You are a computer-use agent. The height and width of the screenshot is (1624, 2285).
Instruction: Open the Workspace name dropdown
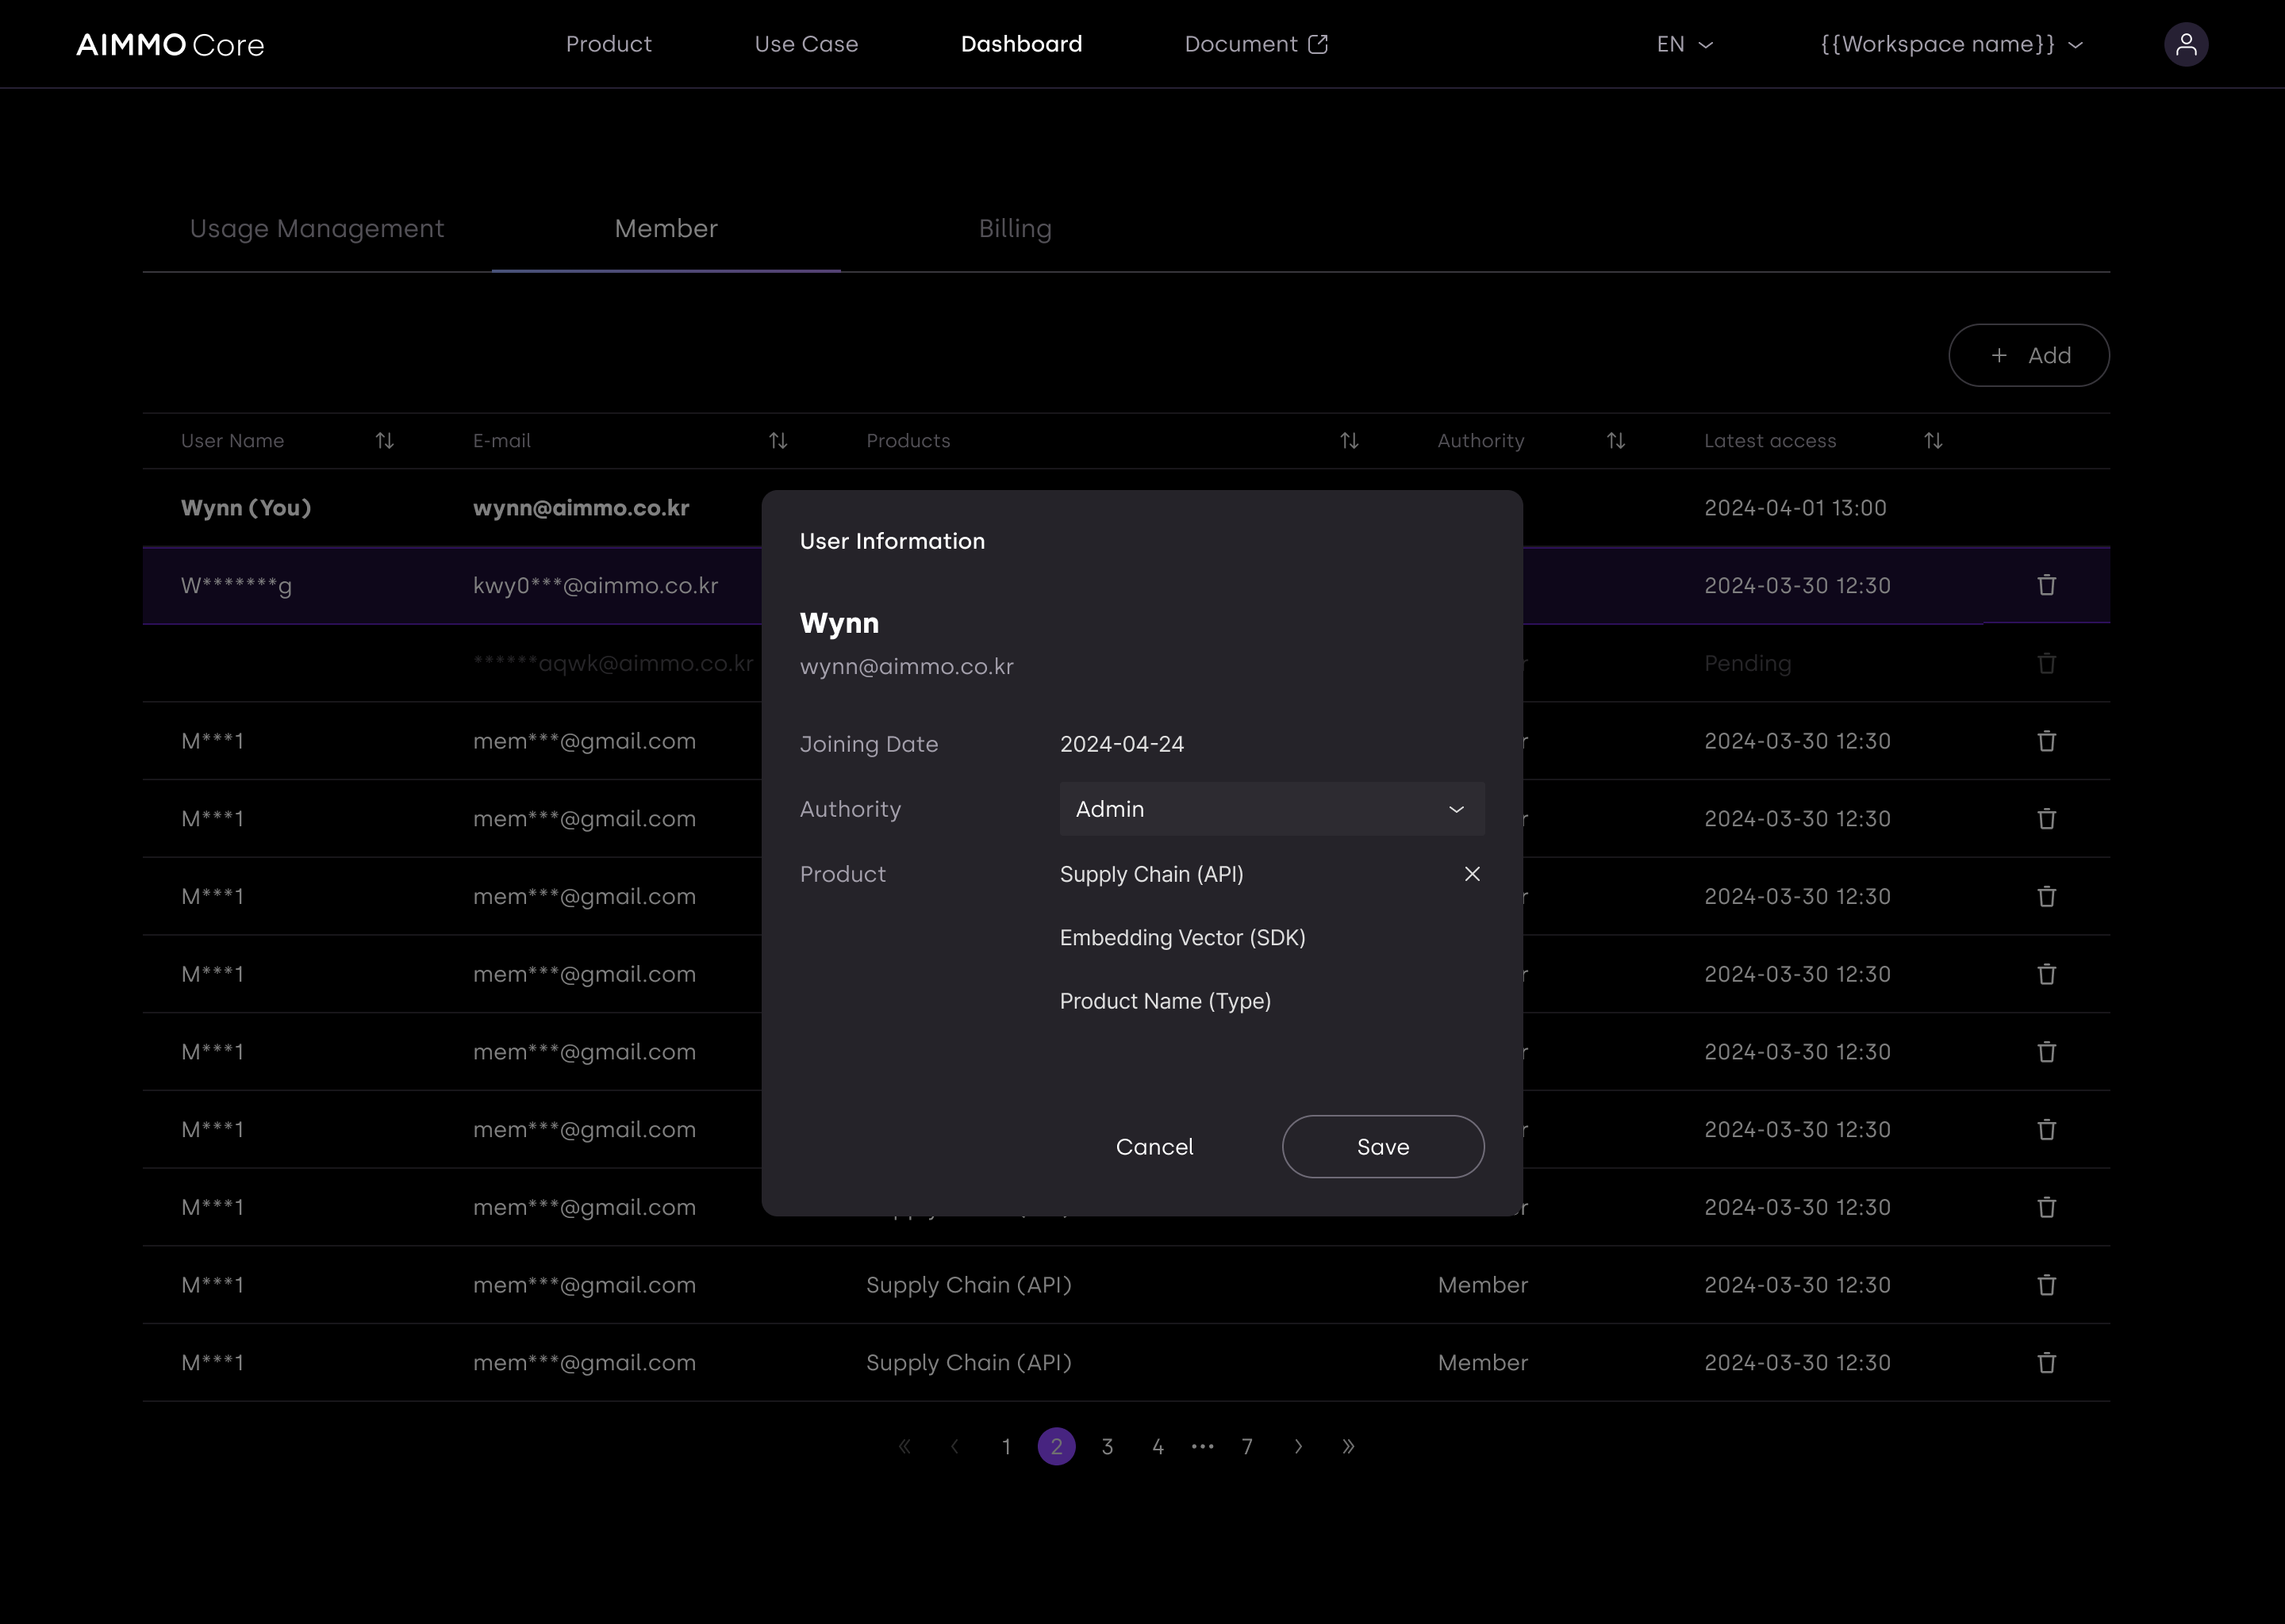coord(1951,44)
